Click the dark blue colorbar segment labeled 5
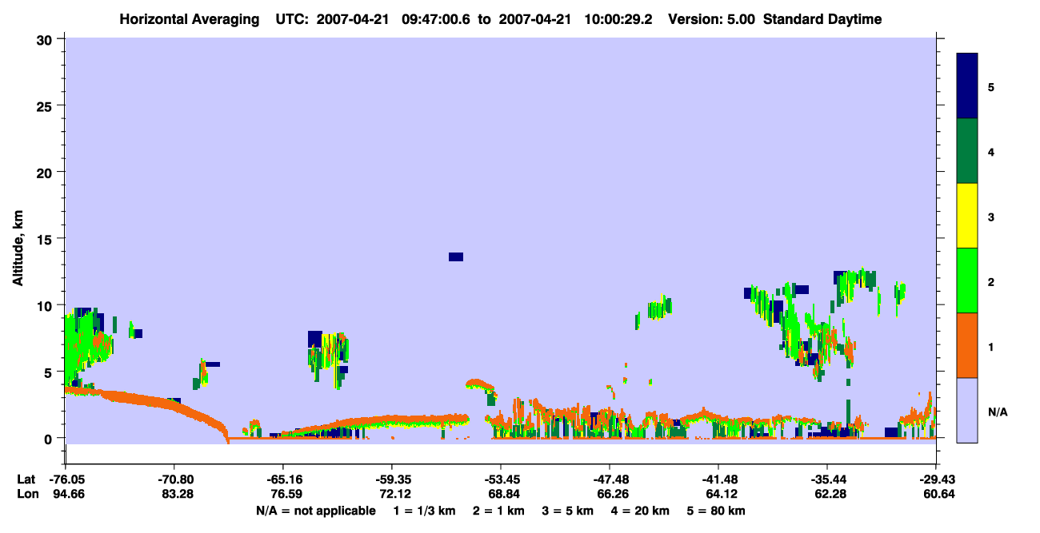 coord(967,86)
